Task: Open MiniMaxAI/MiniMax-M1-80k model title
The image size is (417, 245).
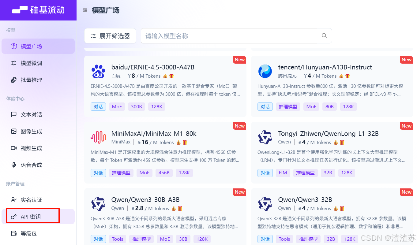Action: point(154,134)
